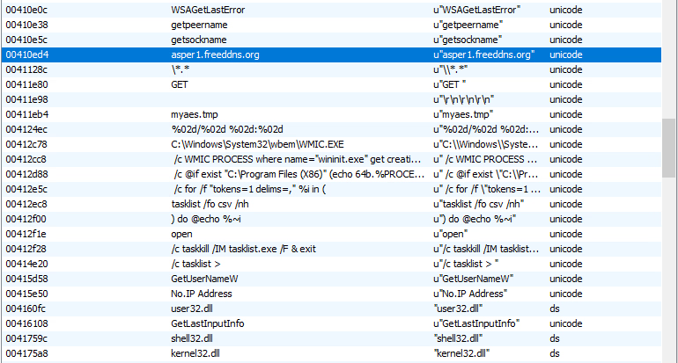
Task: Click the u"GetUserNameW" representation cell
Action: pos(473,279)
